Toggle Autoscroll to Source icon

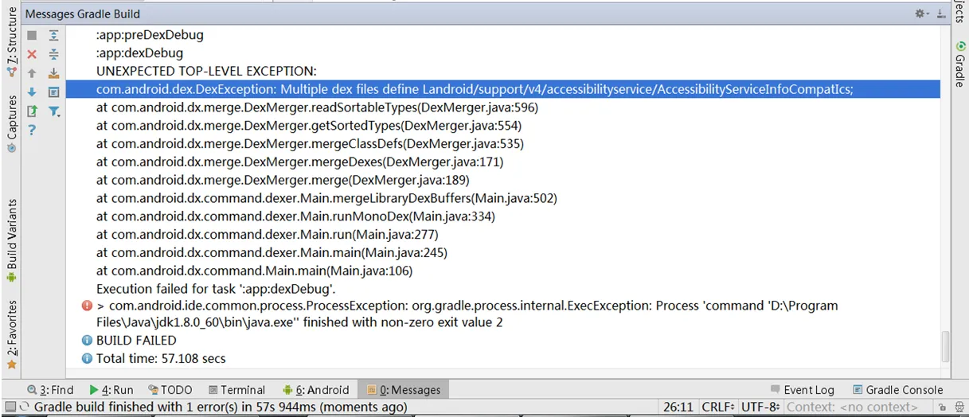(54, 73)
